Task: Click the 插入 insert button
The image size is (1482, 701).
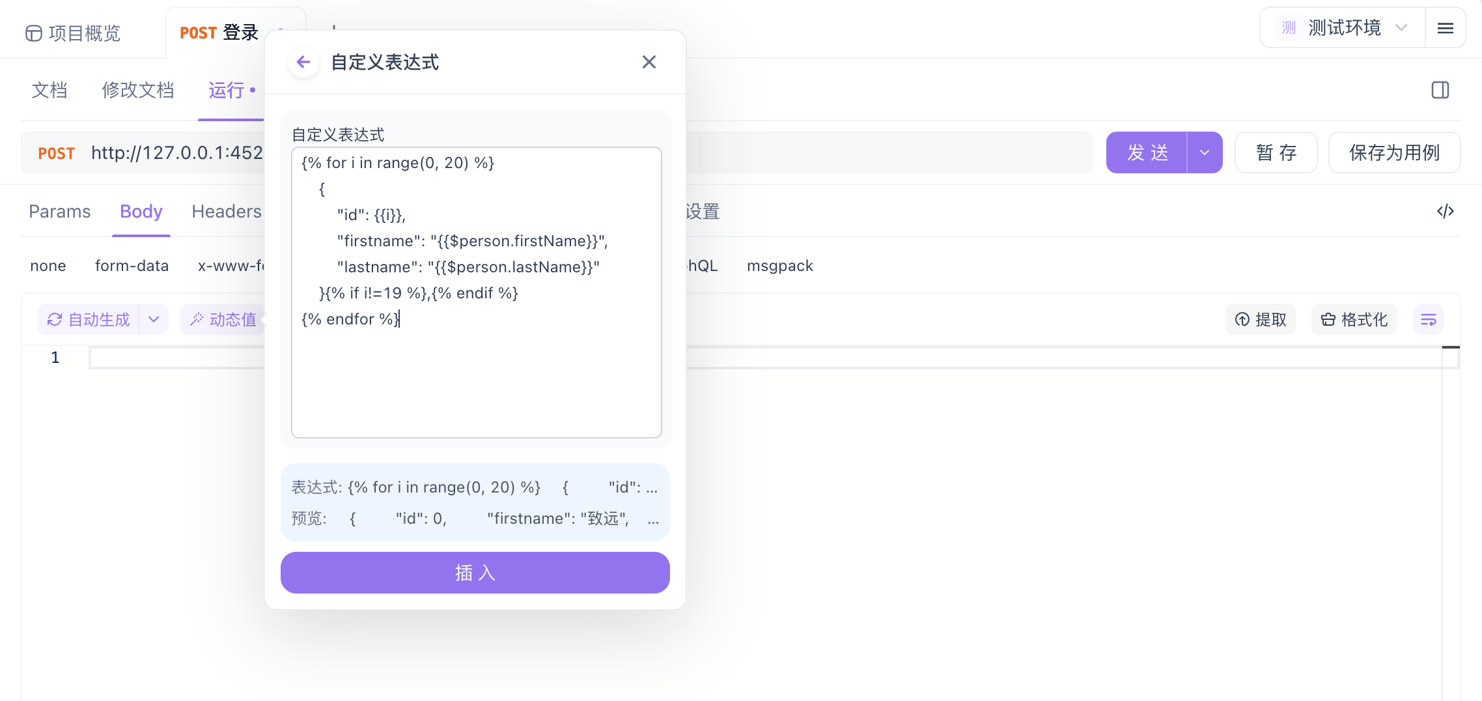Action: (x=475, y=572)
